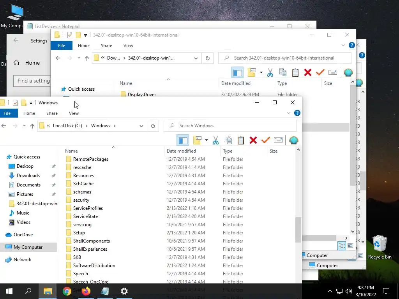Open Share tab in Windows folder window
The width and height of the screenshot is (399, 299).
(x=52, y=113)
